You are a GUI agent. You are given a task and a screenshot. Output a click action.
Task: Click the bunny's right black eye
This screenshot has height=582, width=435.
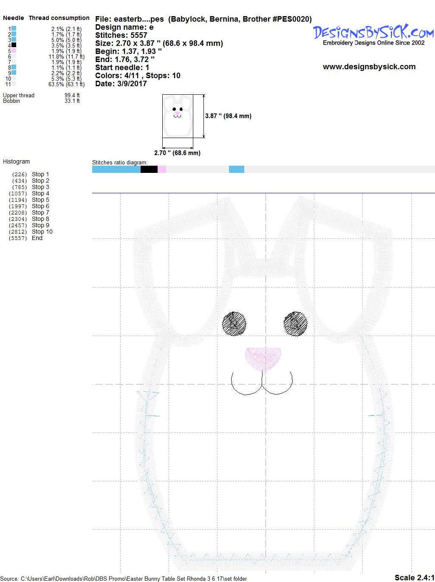pos(295,324)
